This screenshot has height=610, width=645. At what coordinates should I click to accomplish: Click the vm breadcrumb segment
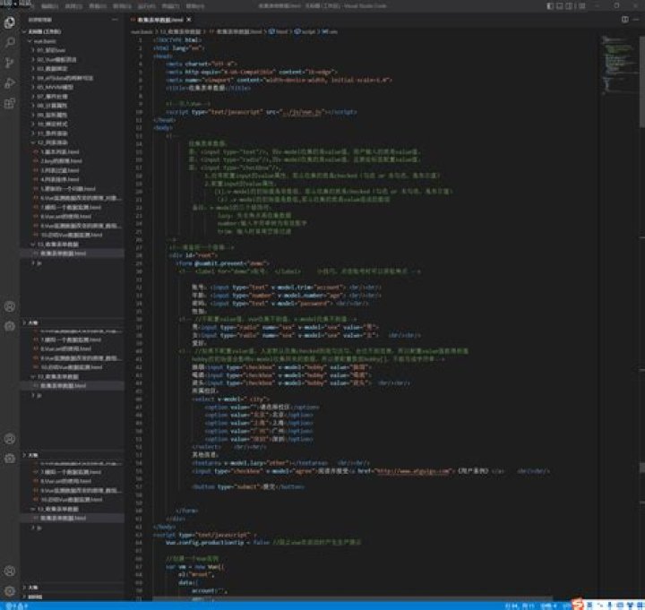click(x=330, y=31)
